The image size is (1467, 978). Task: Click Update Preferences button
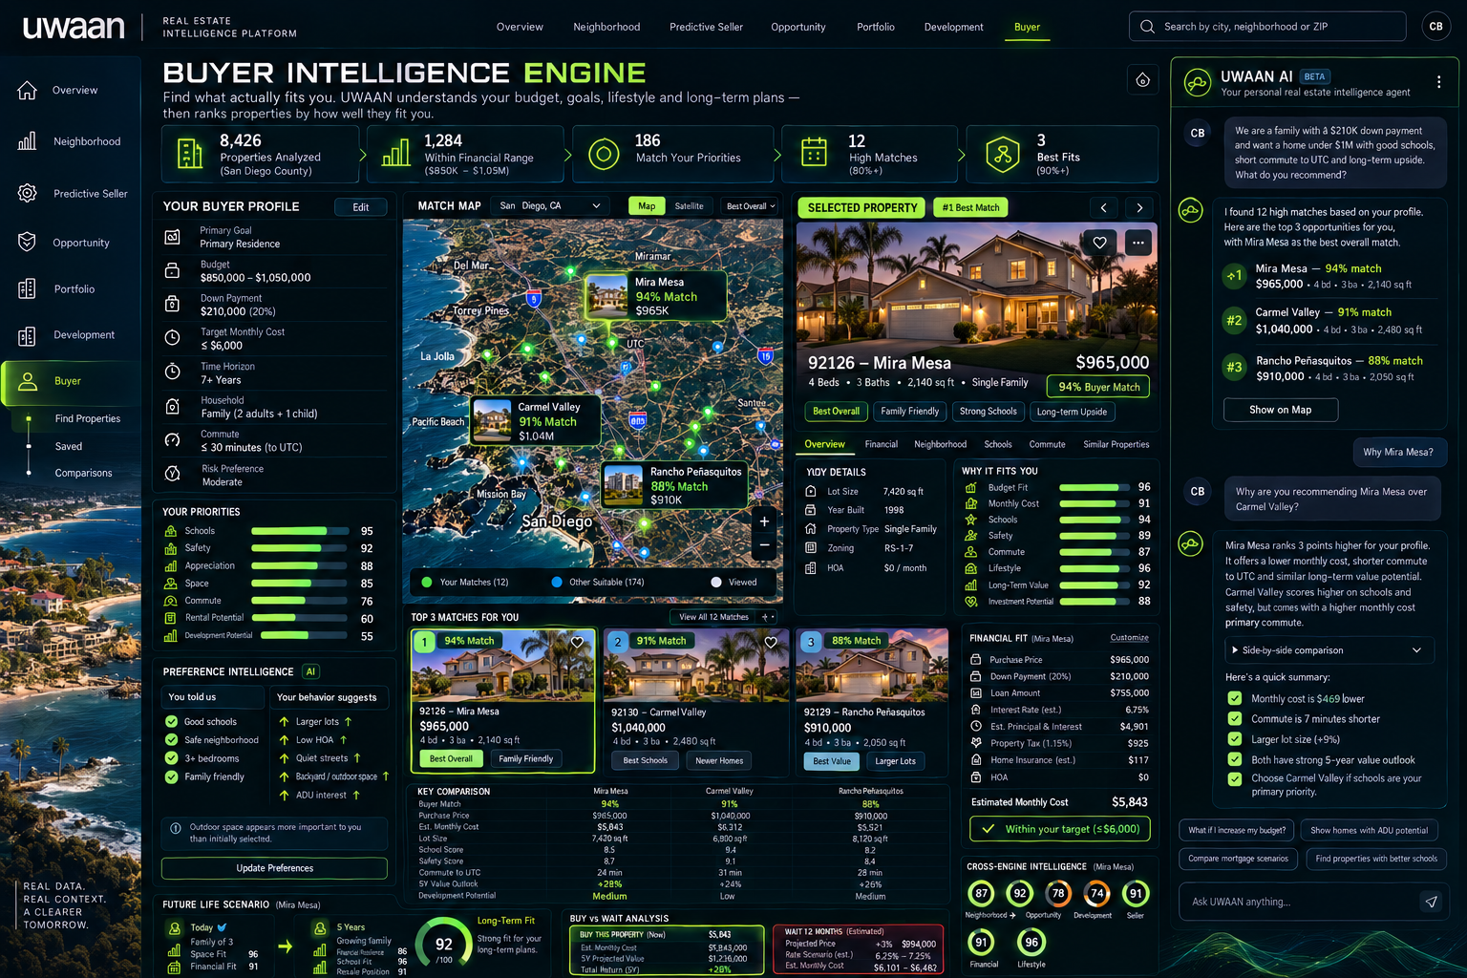275,868
